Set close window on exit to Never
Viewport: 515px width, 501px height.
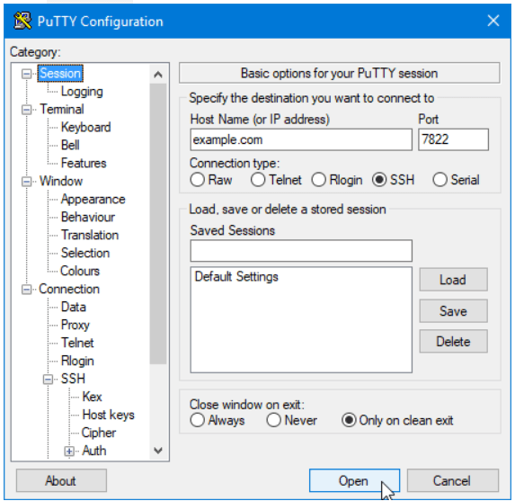tap(273, 420)
